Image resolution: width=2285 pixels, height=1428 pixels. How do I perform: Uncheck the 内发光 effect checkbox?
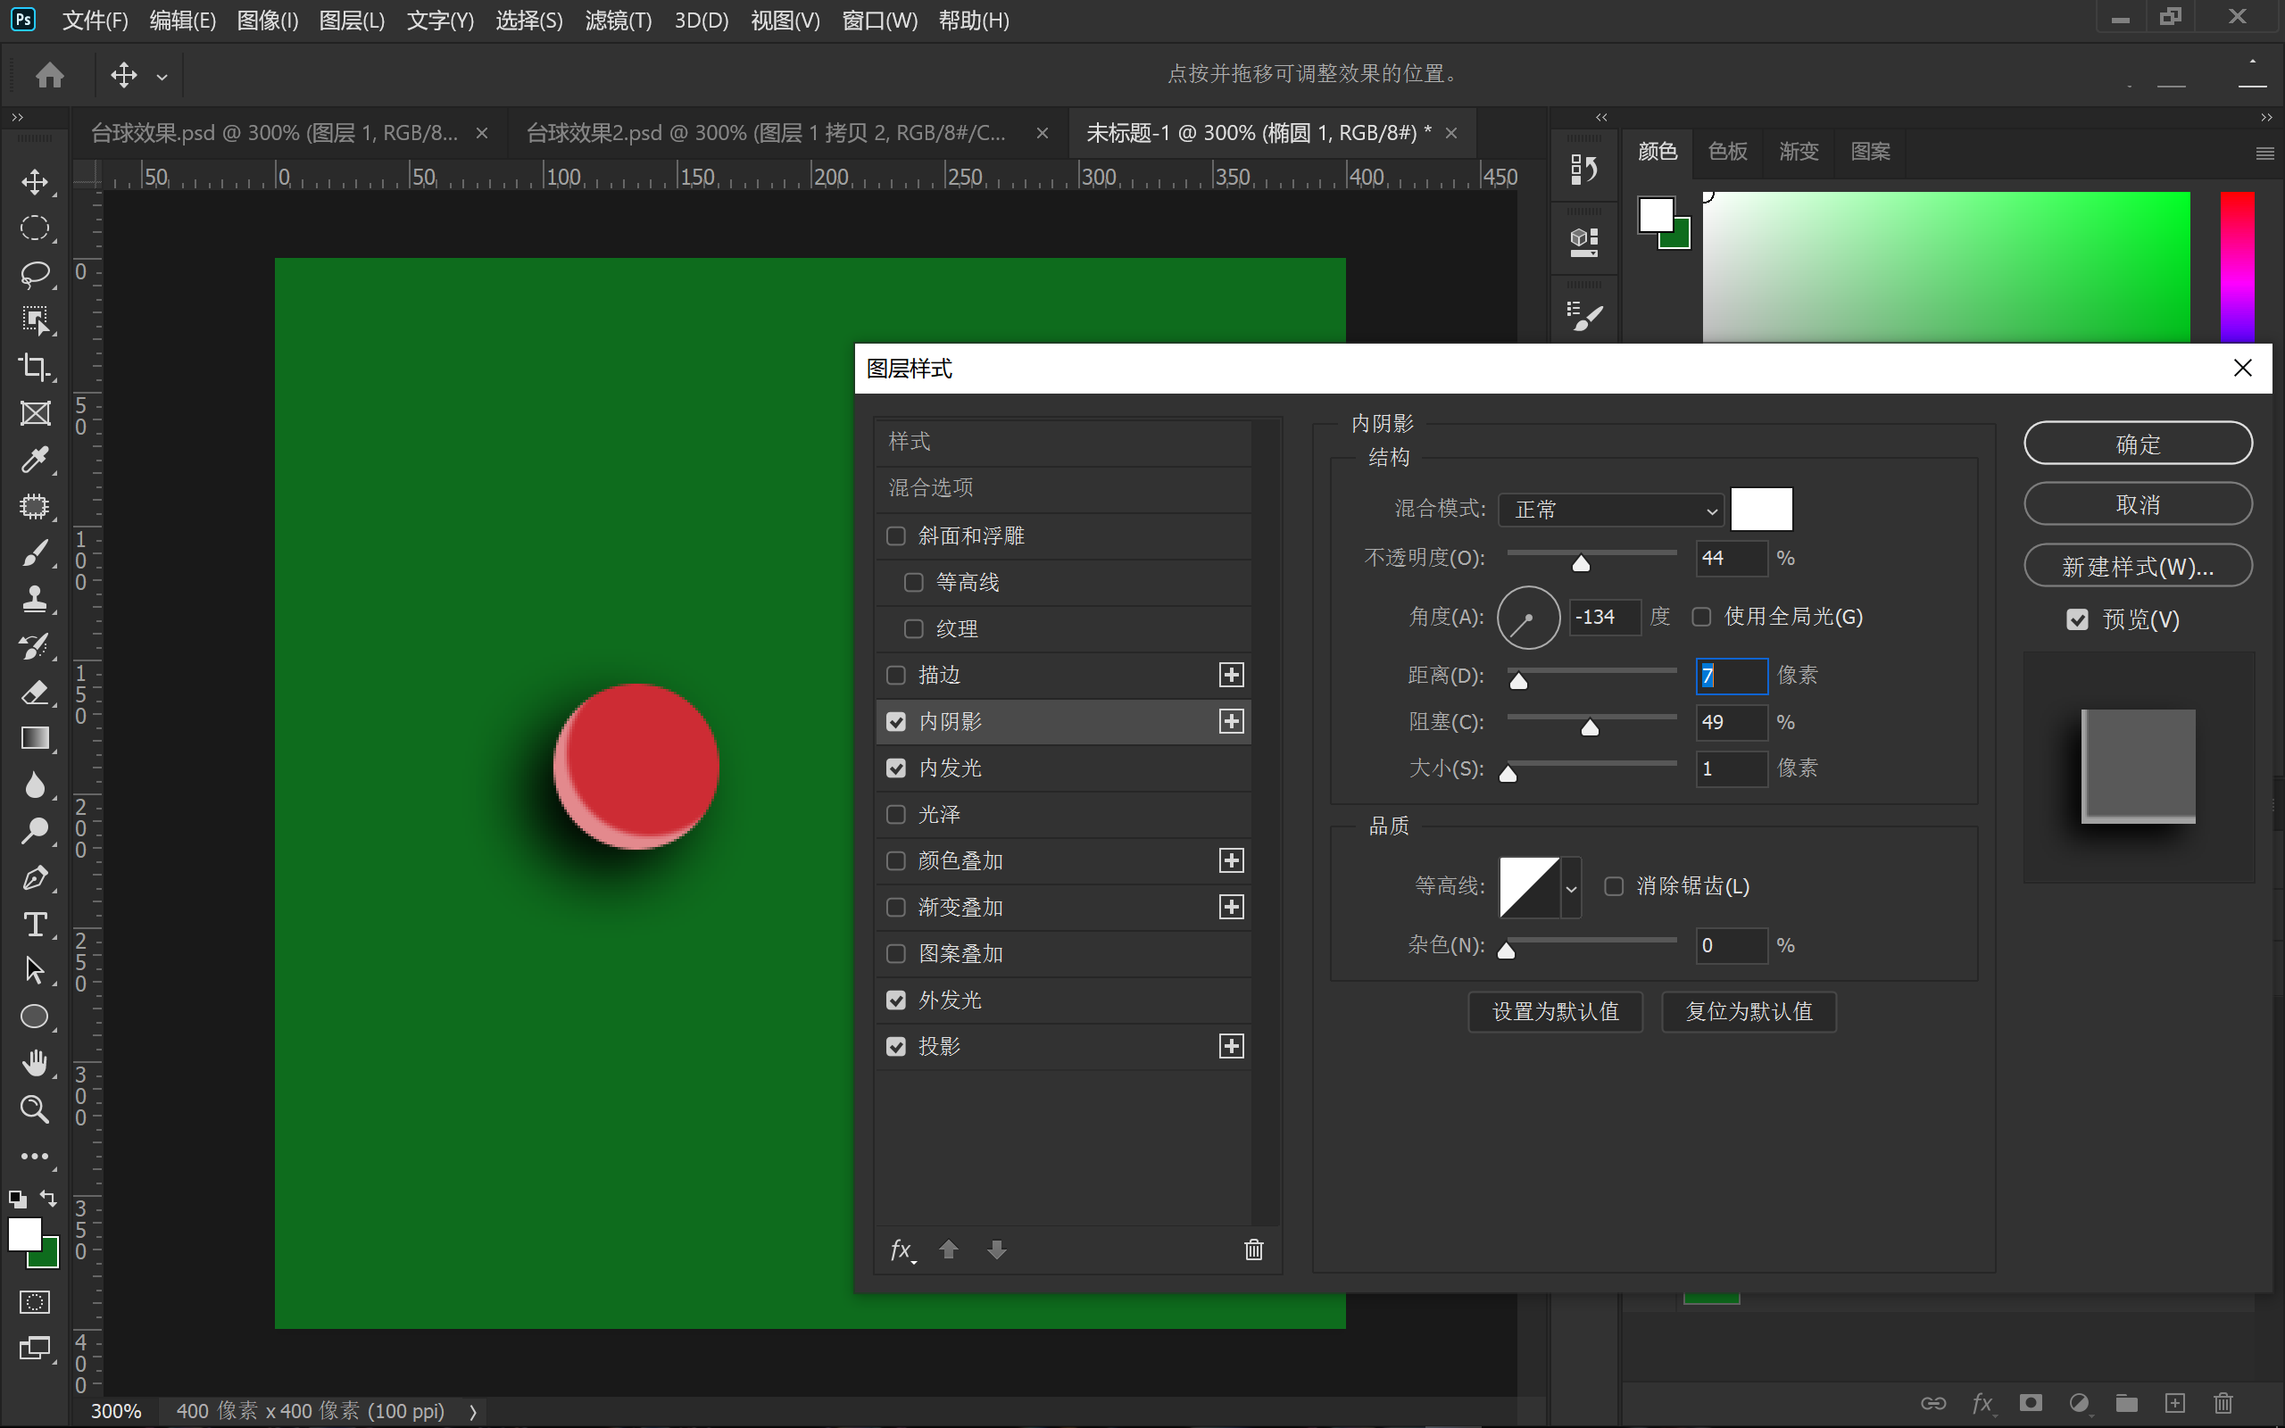[x=896, y=768]
